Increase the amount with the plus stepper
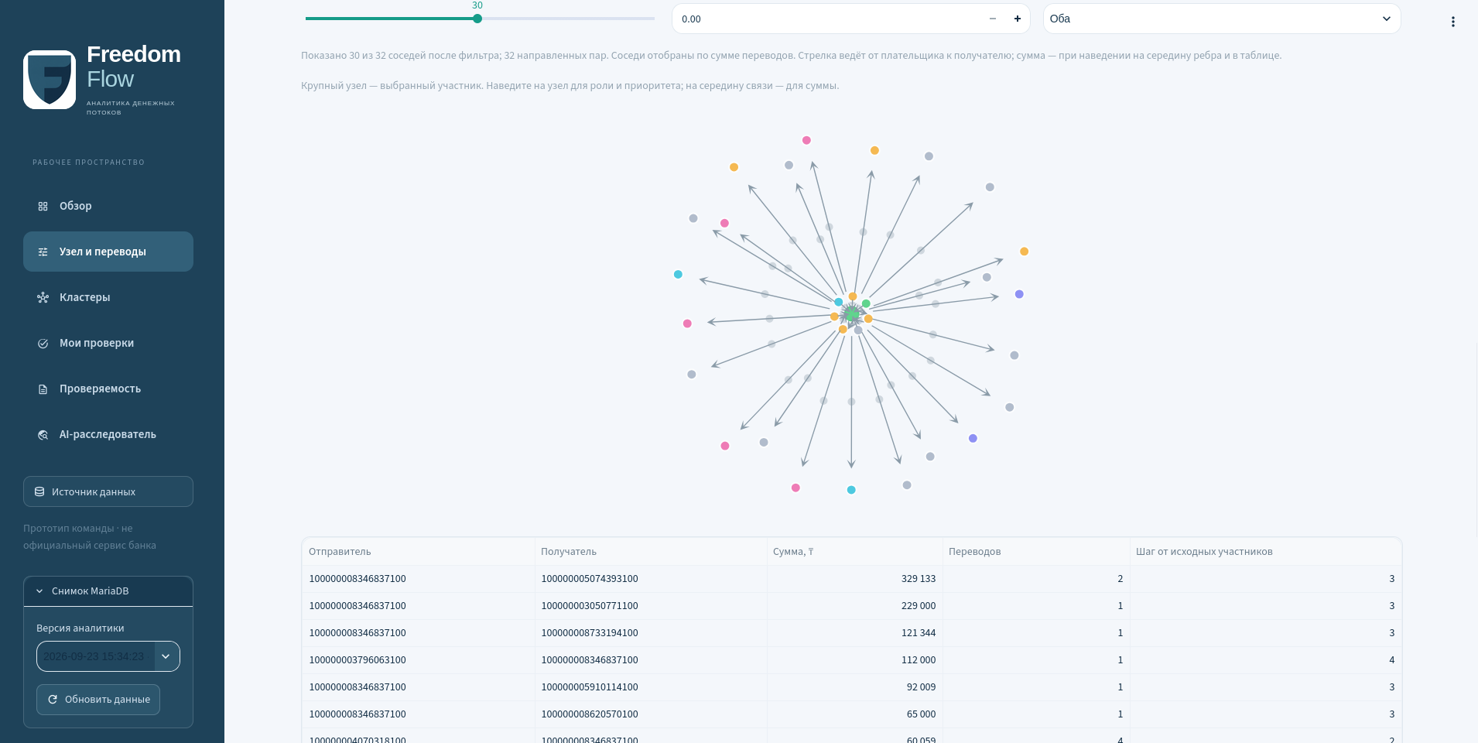Screen dimensions: 1478x743 click(x=1018, y=19)
